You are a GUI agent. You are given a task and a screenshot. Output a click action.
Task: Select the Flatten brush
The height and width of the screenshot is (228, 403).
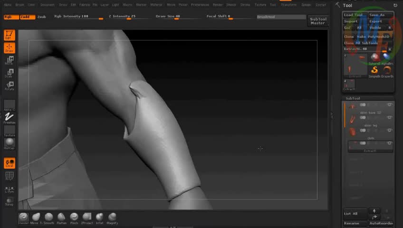(x=61, y=219)
